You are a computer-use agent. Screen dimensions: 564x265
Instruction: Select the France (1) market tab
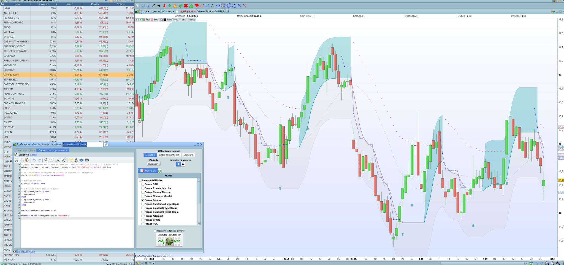[148, 171]
